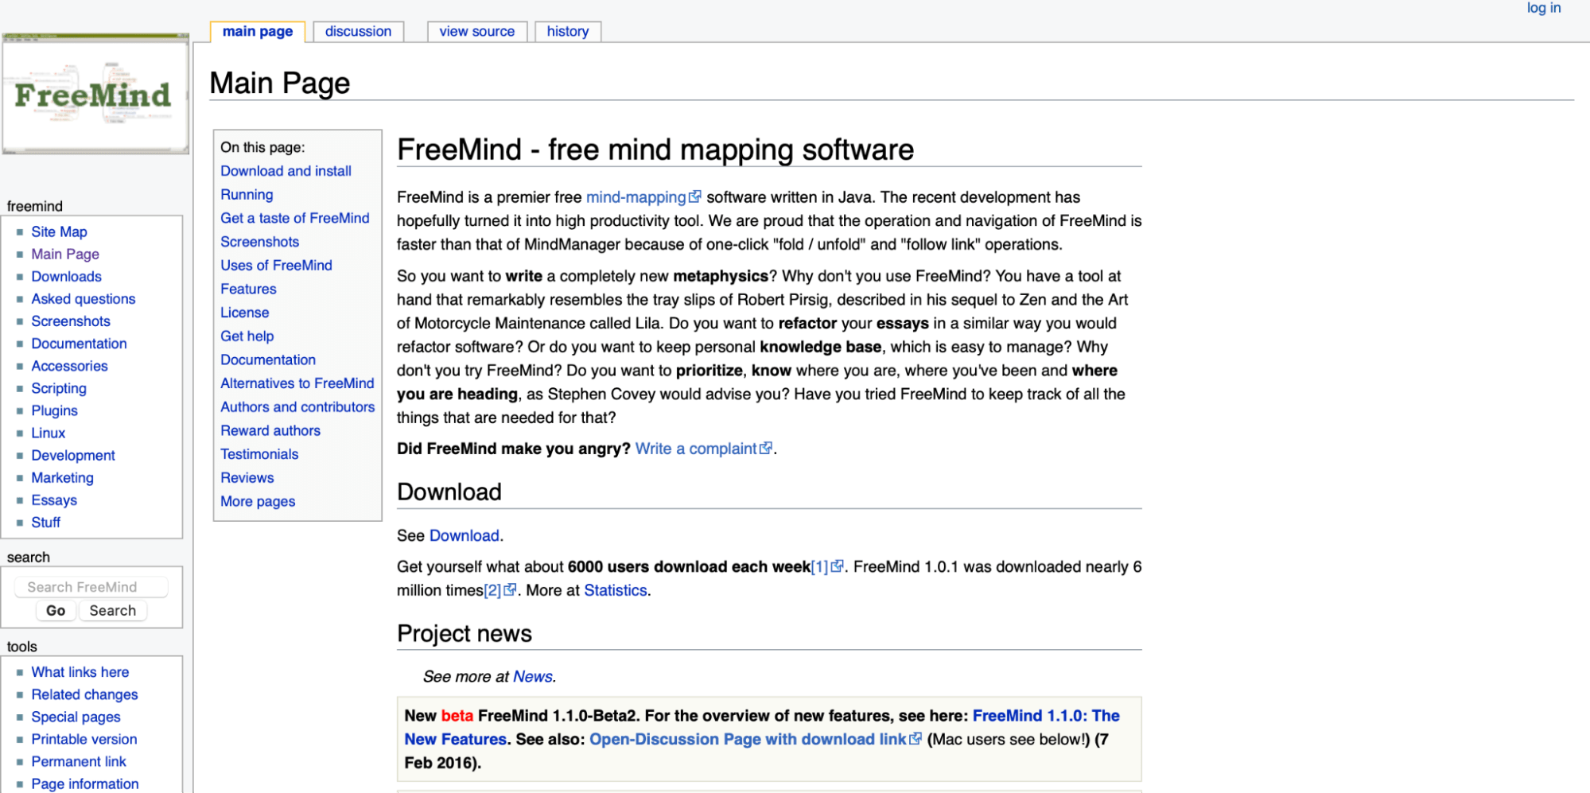Image resolution: width=1590 pixels, height=793 pixels.
Task: Jump to Documentation in On this page
Action: (268, 360)
